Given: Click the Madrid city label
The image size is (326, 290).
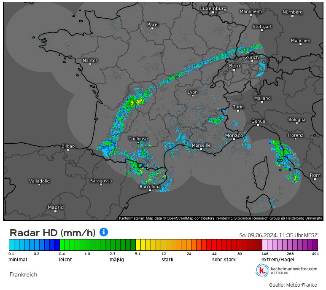Looking at the screenshot, I should pyautogui.click(x=56, y=207).
